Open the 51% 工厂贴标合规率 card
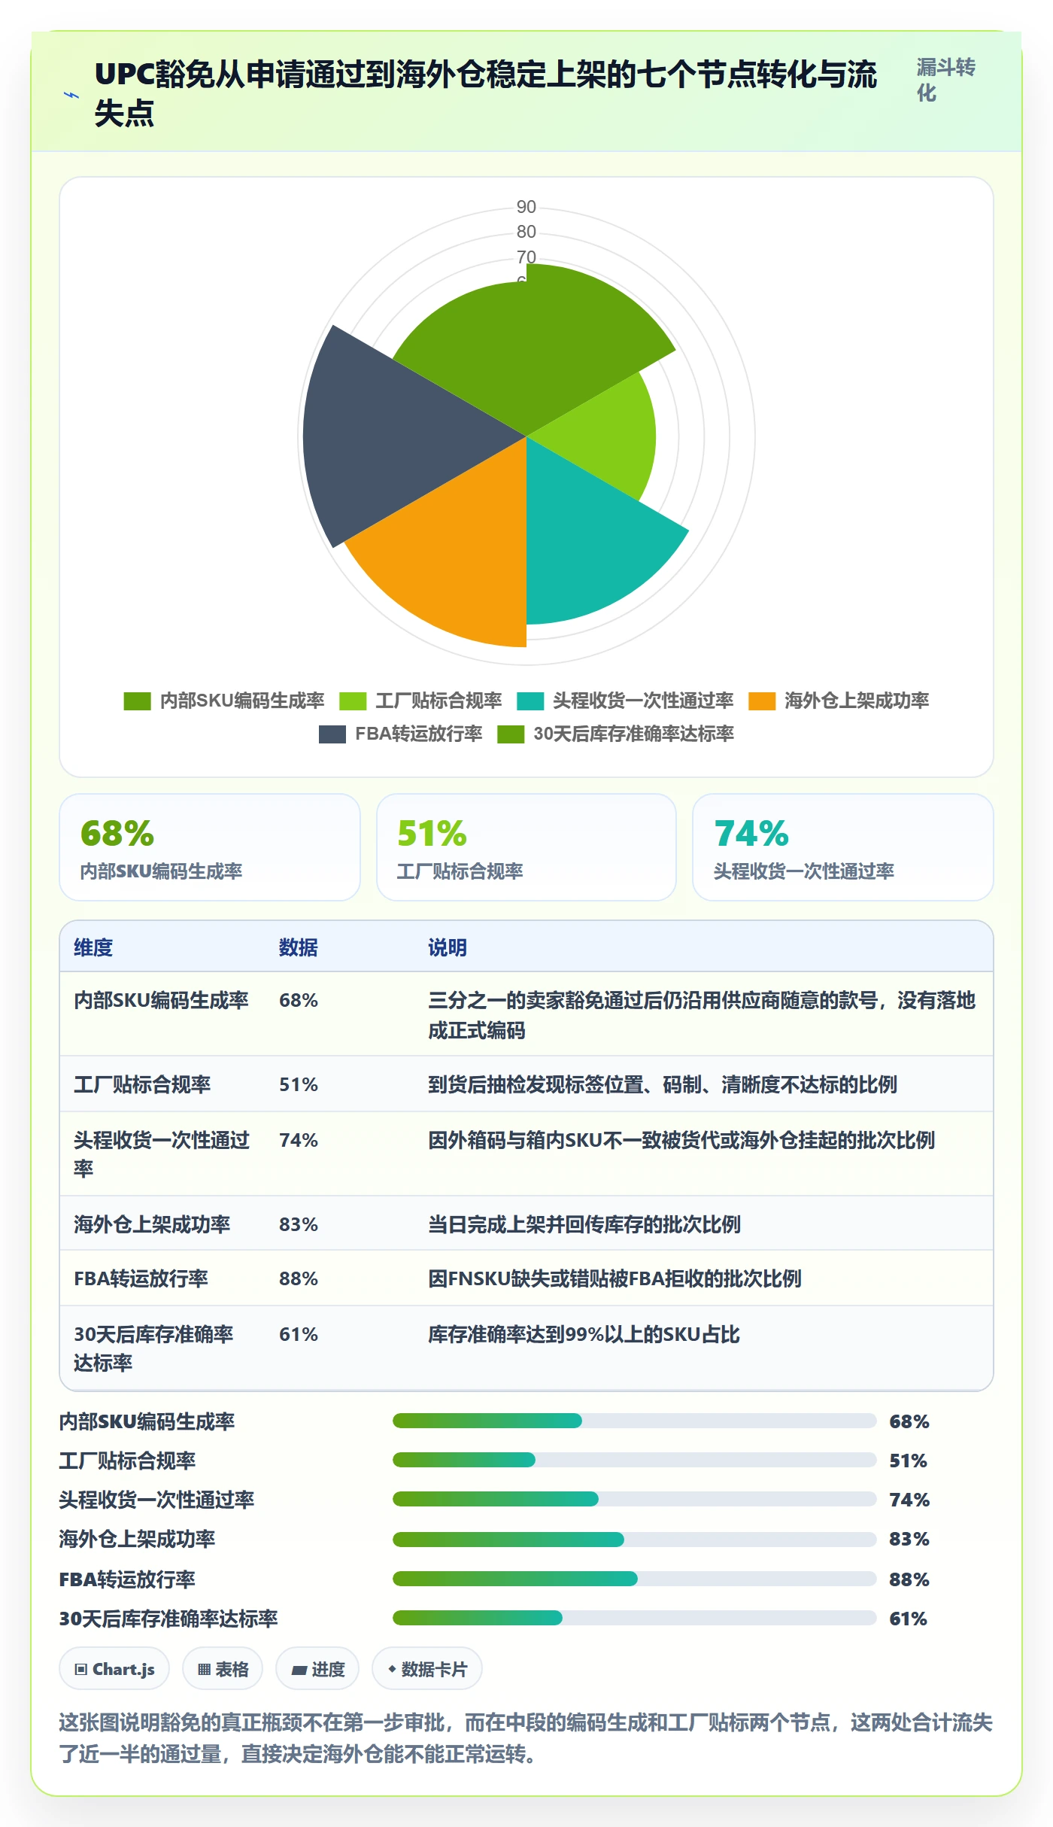This screenshot has width=1053, height=1827. point(526,847)
